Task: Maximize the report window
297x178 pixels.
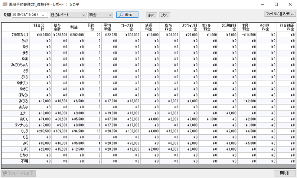Action: pyautogui.click(x=276, y=4)
